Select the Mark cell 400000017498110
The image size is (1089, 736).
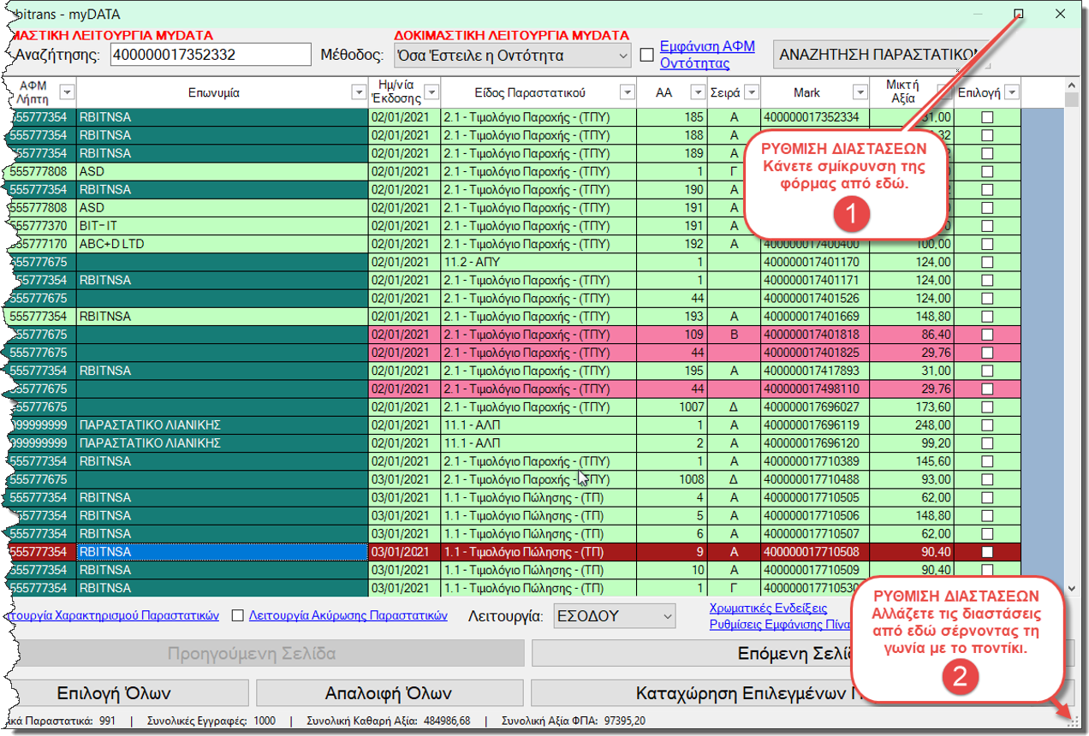pyautogui.click(x=814, y=389)
